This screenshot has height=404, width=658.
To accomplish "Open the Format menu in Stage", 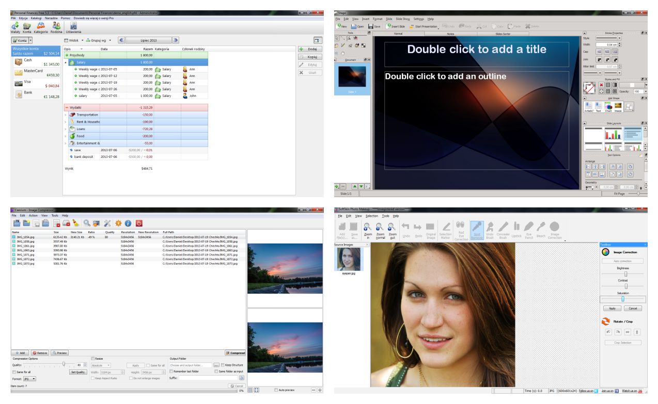I will tap(378, 19).
